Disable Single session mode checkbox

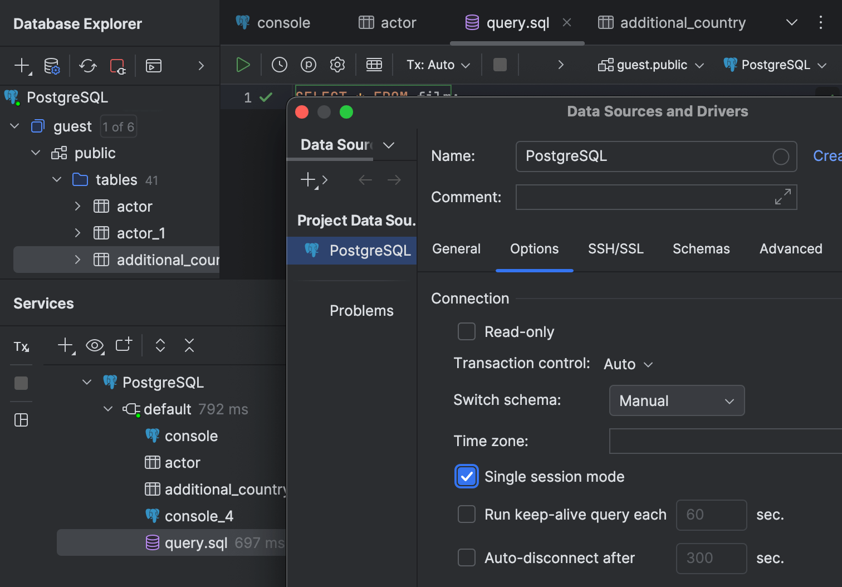pyautogui.click(x=466, y=476)
